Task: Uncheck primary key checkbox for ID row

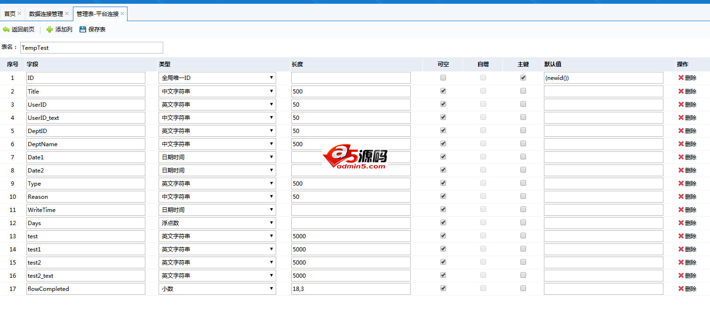Action: [x=523, y=78]
